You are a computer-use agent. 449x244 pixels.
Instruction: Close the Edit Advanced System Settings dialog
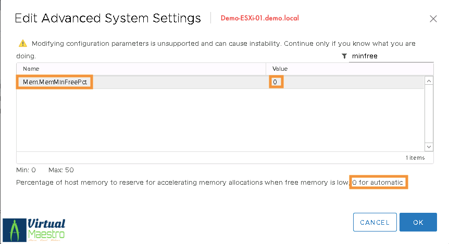pyautogui.click(x=433, y=19)
